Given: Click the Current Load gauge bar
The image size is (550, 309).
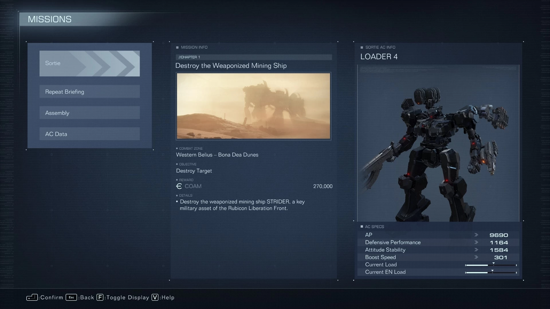Looking at the screenshot, I should tap(491, 265).
